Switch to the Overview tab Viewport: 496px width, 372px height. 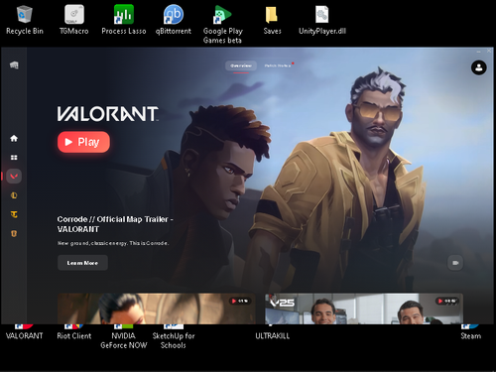point(241,65)
